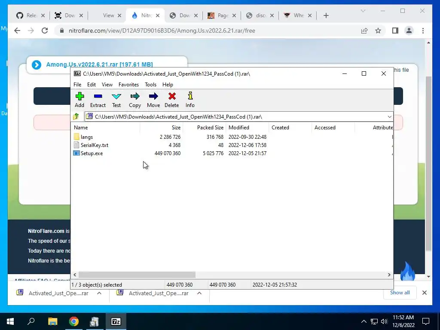Sort files by Name column
Viewport: 440px width, 330px height.
(x=106, y=127)
